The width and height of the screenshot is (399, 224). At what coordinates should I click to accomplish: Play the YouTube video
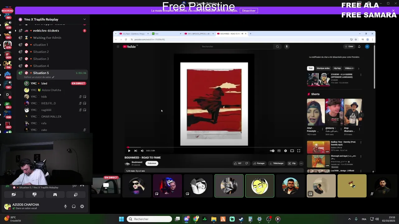click(129, 151)
